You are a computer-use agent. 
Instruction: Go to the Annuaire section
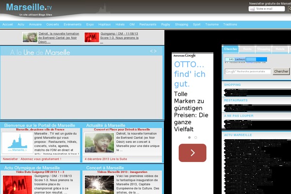[35, 25]
